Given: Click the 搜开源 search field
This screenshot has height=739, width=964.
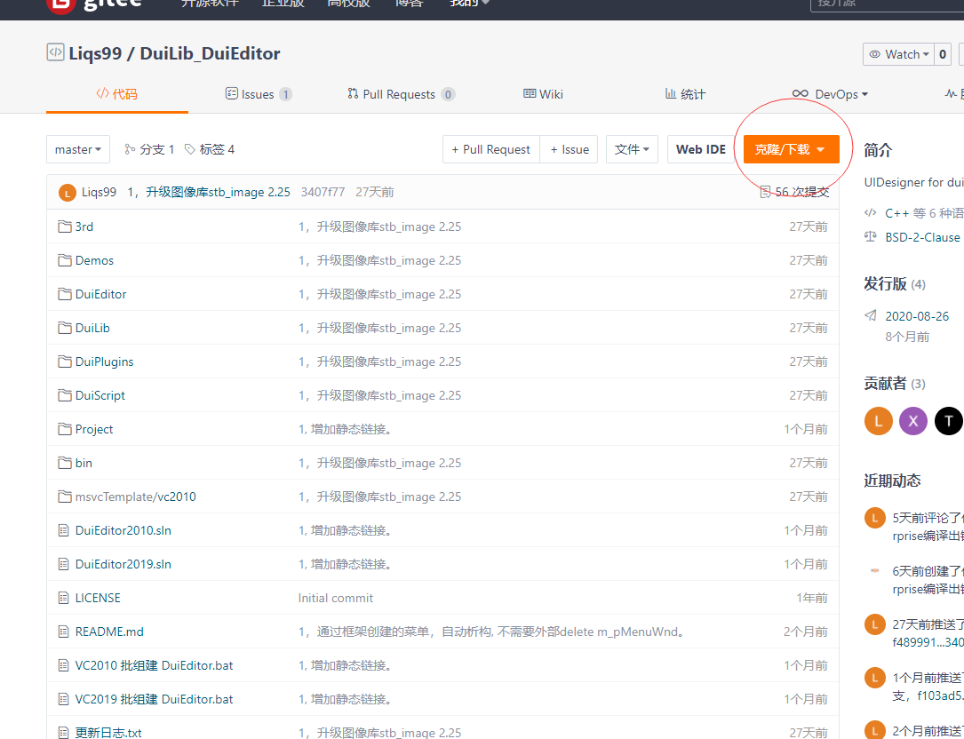Looking at the screenshot, I should [x=888, y=4].
